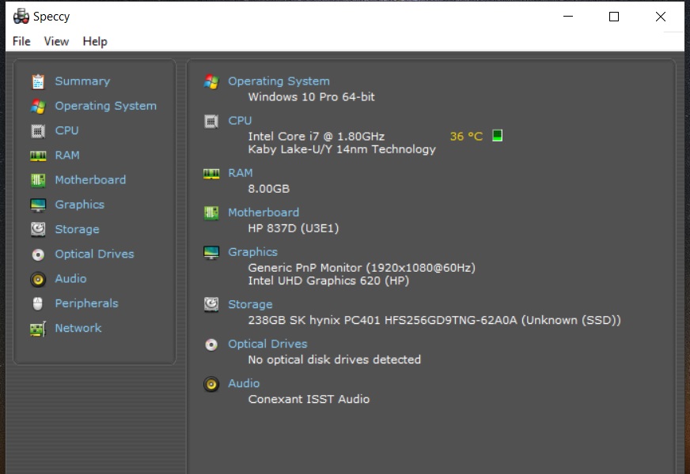
Task: Open the Storage heading link in summary
Action: [250, 304]
